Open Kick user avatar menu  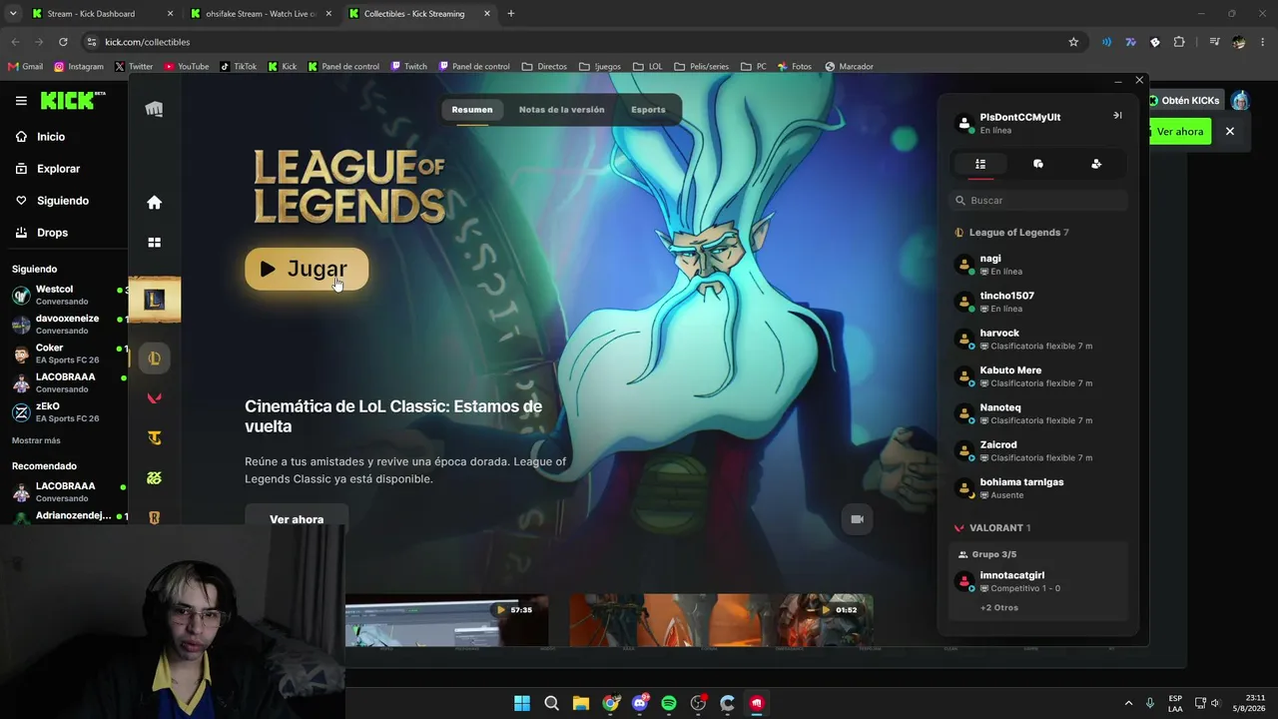(1239, 101)
